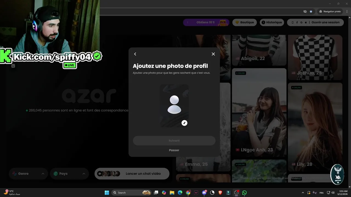The width and height of the screenshot is (351, 197).
Task: Skip this step with Passer
Action: click(174, 150)
